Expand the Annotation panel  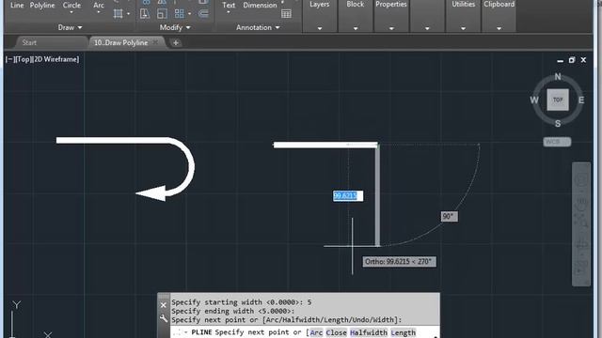258,27
